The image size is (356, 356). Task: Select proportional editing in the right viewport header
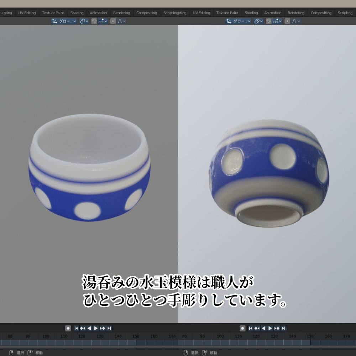click(x=287, y=21)
